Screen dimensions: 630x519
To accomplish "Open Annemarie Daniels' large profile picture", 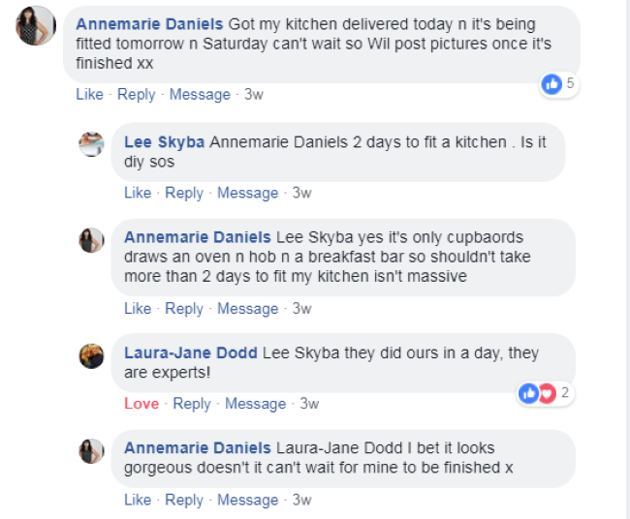I will (36, 25).
